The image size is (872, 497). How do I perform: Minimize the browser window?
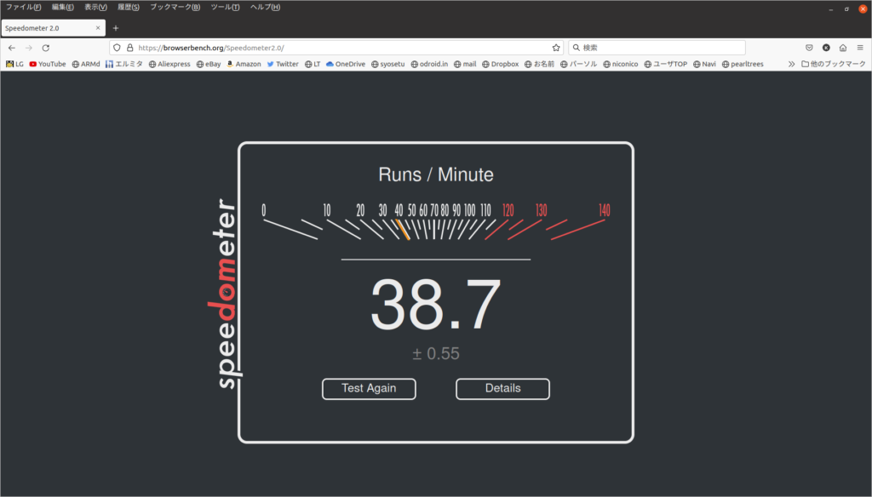click(x=830, y=9)
